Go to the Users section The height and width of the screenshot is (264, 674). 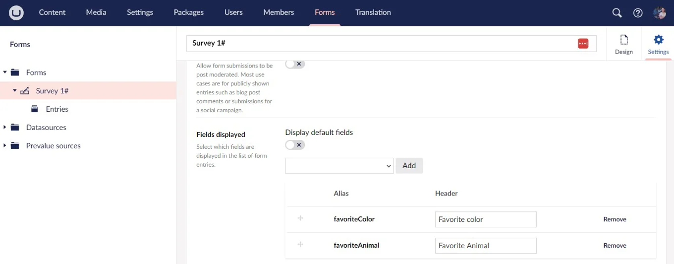233,12
